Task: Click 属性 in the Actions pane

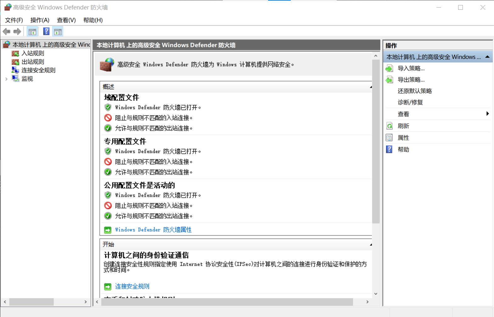Action: point(403,138)
